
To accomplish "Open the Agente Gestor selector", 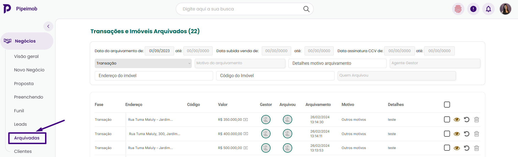I will pyautogui.click(x=435, y=63).
